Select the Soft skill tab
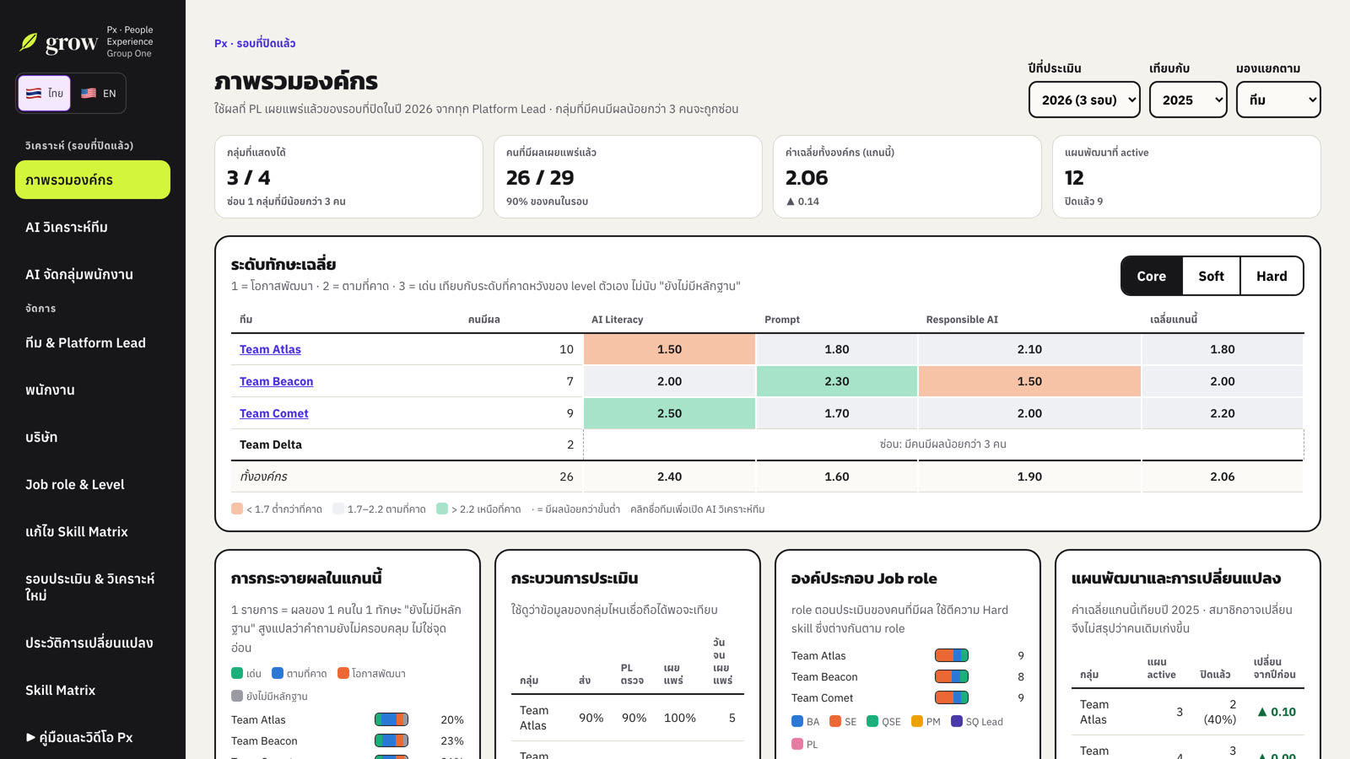 1212,276
